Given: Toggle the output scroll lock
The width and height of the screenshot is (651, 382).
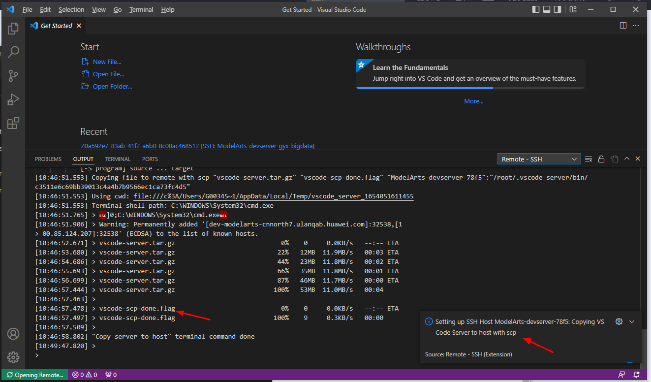Looking at the screenshot, I should [601, 159].
